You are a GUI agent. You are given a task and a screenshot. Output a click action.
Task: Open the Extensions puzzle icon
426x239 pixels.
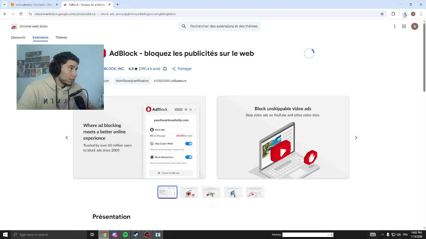[x=393, y=14]
